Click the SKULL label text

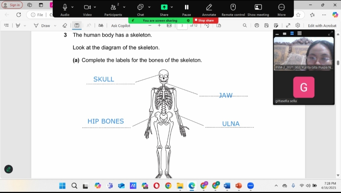pos(104,79)
